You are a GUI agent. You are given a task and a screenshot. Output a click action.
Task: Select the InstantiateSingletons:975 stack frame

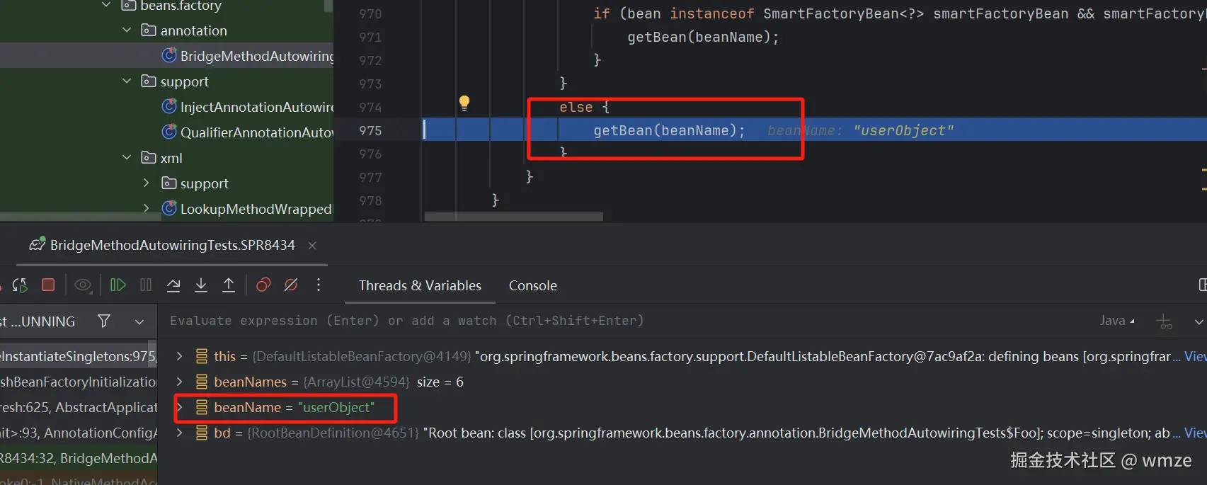click(79, 356)
